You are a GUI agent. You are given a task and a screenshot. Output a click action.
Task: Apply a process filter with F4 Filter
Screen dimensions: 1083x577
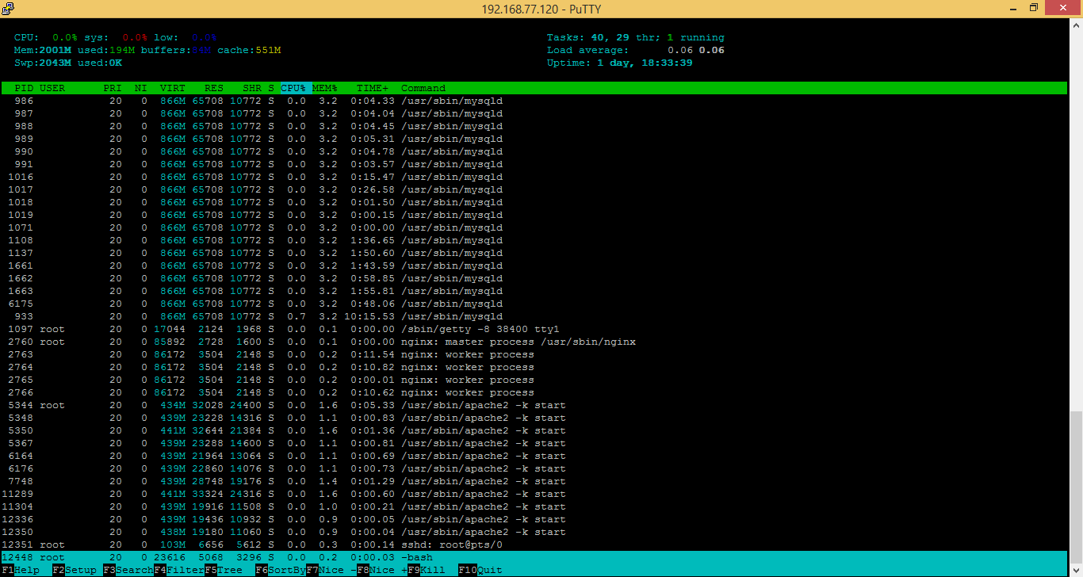coord(180,569)
